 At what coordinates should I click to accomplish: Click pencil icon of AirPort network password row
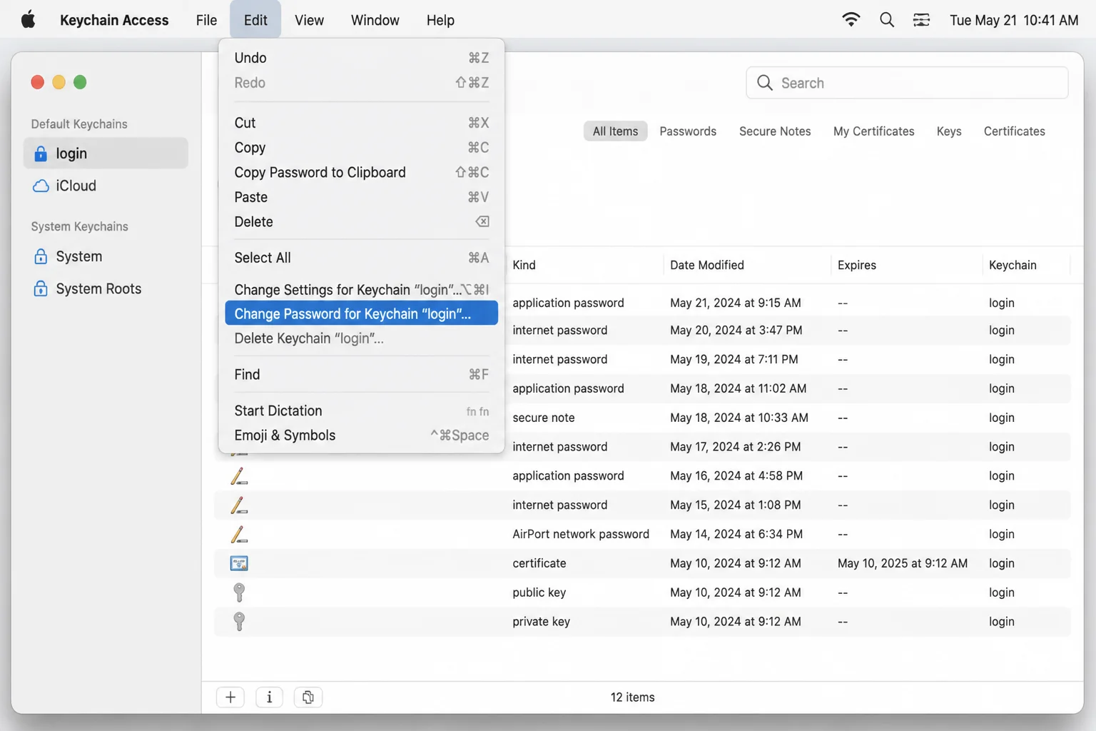click(x=239, y=535)
